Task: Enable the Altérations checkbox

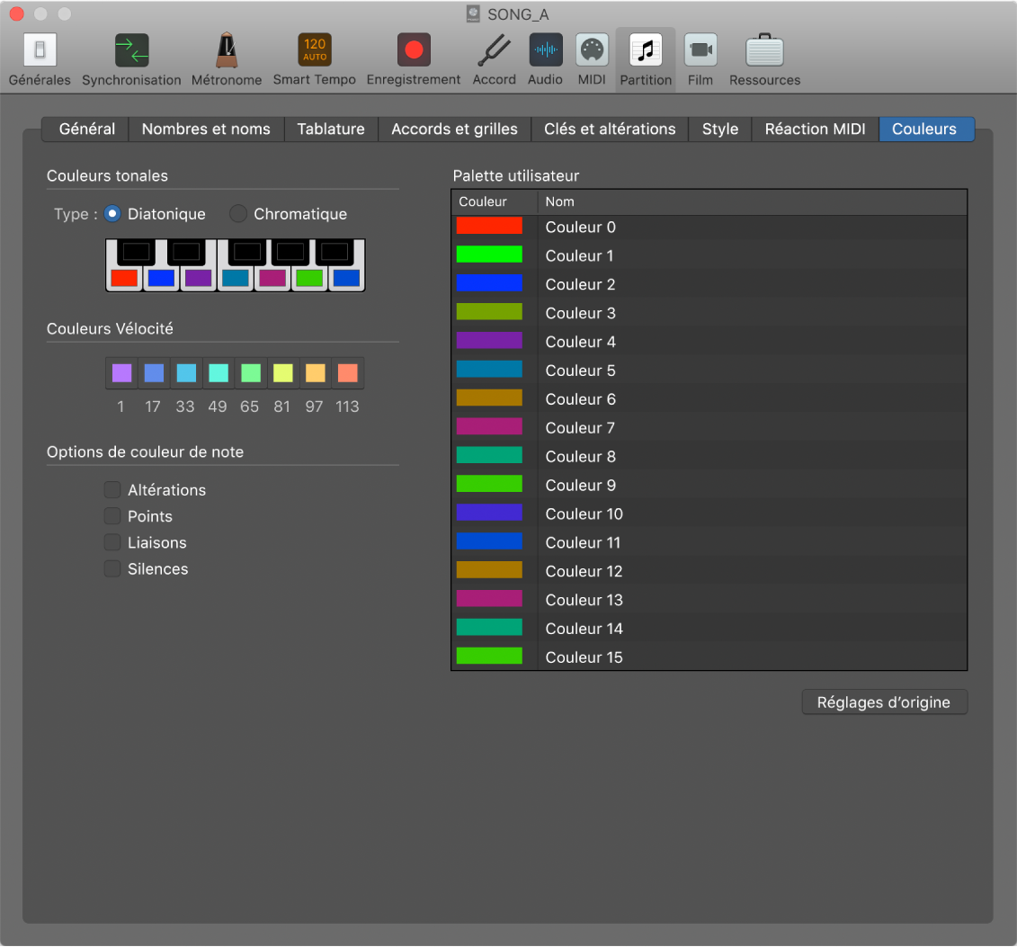Action: (x=112, y=490)
